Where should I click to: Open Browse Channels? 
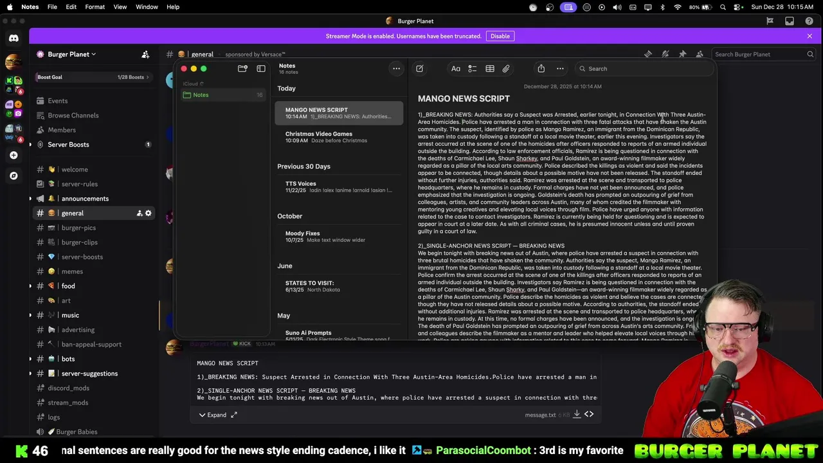(94, 116)
